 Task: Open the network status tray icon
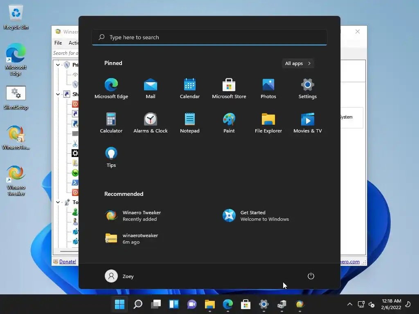(361, 304)
